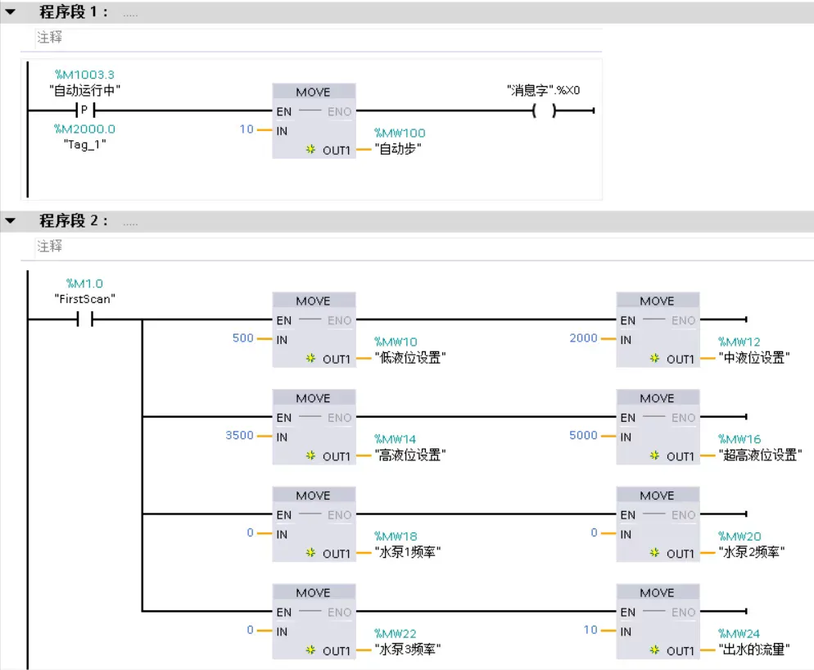Click the "Tag_1" edge memory tag

84,143
